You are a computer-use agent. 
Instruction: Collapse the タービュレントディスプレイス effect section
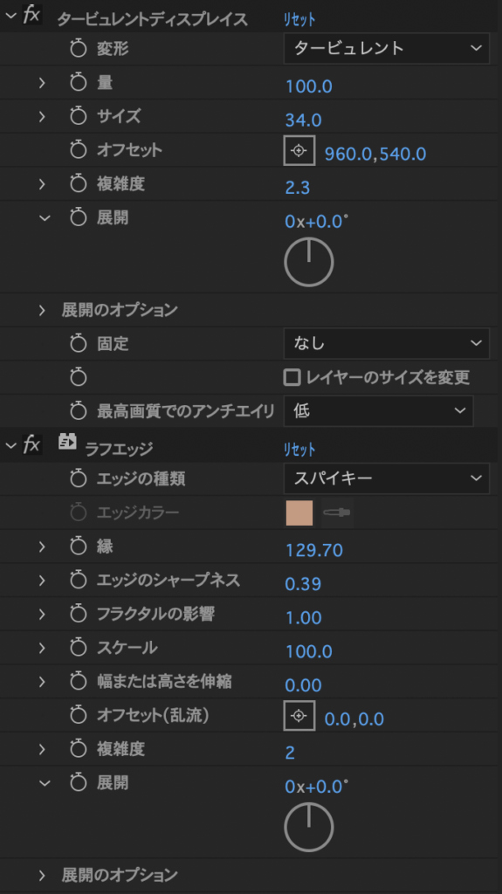[x=10, y=16]
